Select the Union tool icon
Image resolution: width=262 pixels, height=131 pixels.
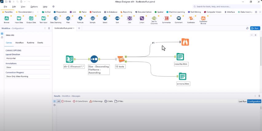click(x=142, y=18)
